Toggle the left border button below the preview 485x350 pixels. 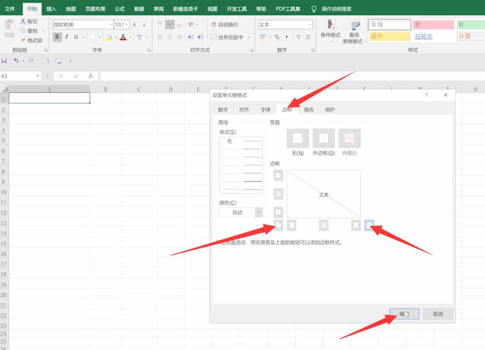point(291,225)
